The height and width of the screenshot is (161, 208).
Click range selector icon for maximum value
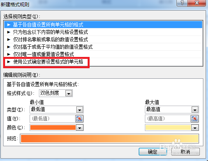195,119
